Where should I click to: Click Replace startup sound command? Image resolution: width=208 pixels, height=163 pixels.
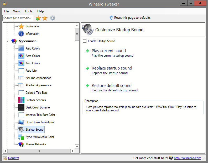pyautogui.click(x=112, y=68)
